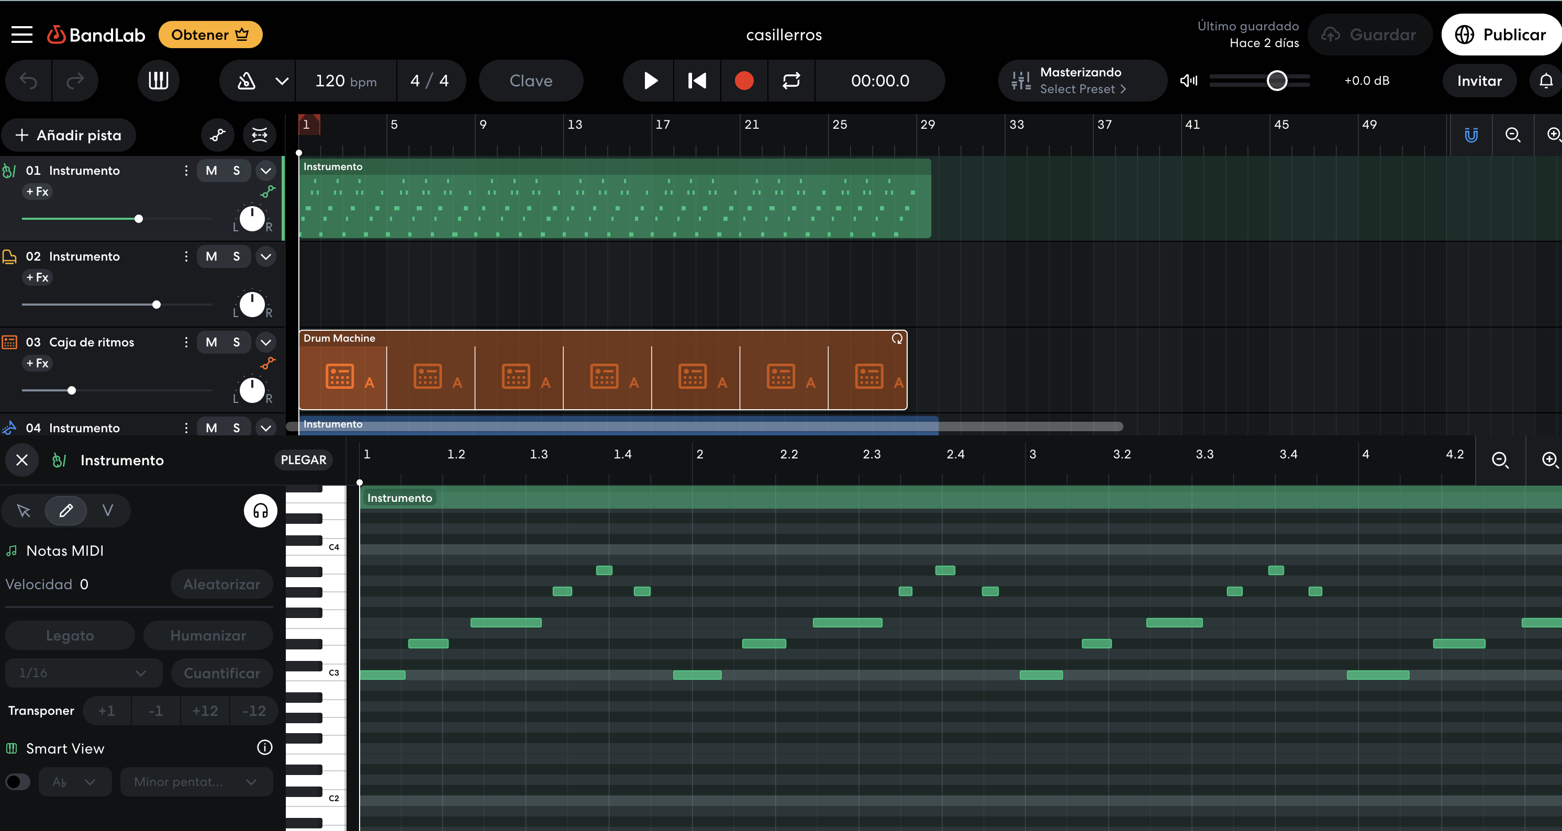Click Añadir pista button
Image resolution: width=1562 pixels, height=831 pixels.
coord(69,134)
